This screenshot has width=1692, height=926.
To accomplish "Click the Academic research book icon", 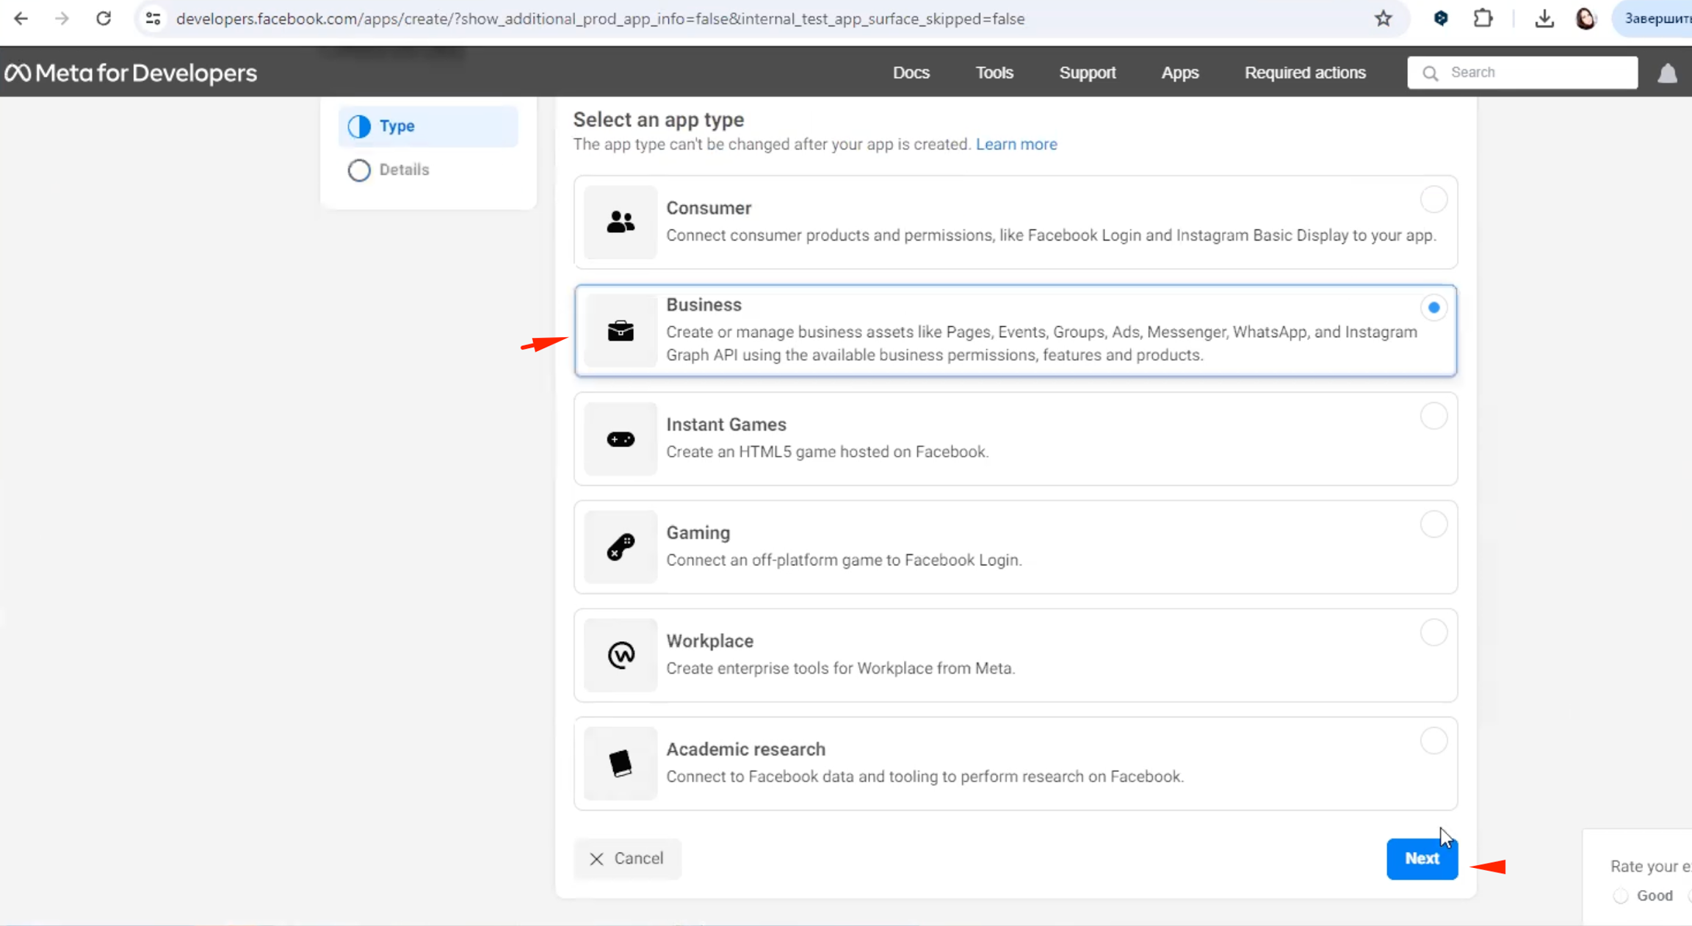I will [620, 763].
